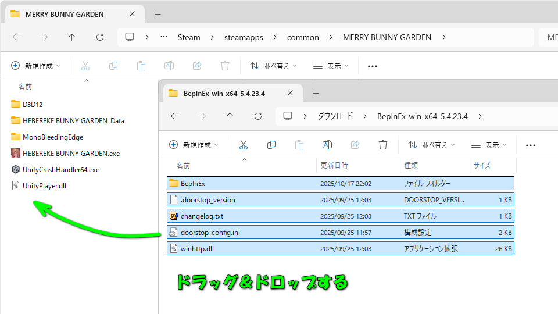Image resolution: width=558 pixels, height=314 pixels.
Task: Click the refresh button in the BepInEx window
Action: (258, 116)
